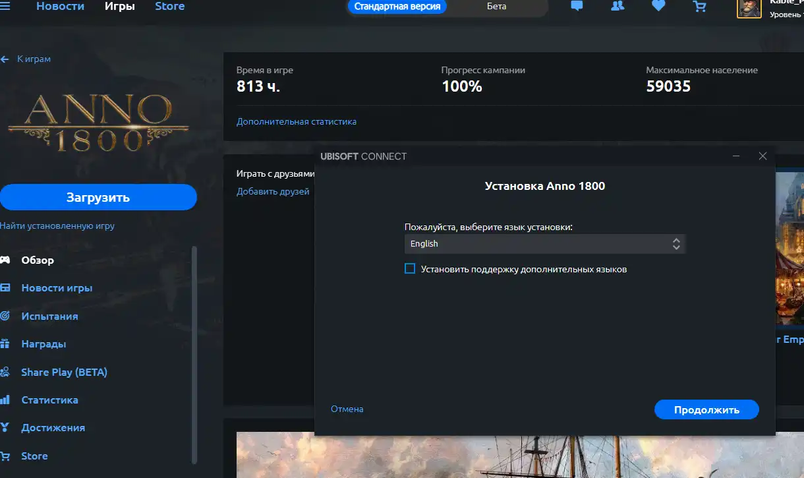The width and height of the screenshot is (804, 478).
Task: Click the Добавить друзей link
Action: [x=273, y=192]
